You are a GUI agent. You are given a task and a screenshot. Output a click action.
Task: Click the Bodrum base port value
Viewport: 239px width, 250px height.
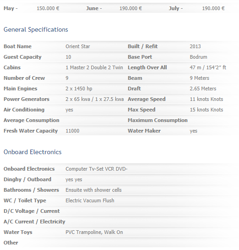(x=199, y=57)
